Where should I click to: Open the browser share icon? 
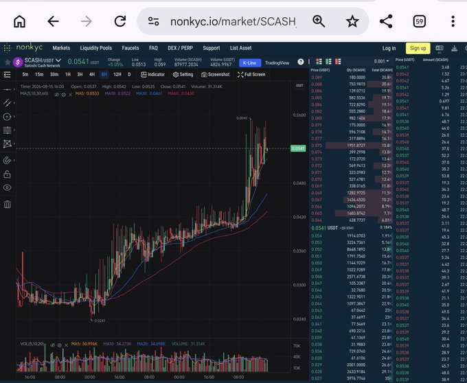click(386, 21)
